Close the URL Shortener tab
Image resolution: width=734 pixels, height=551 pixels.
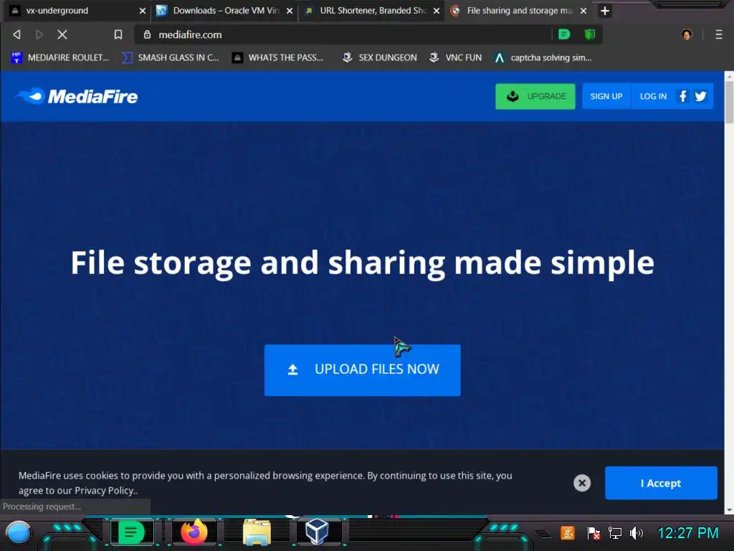pos(437,10)
